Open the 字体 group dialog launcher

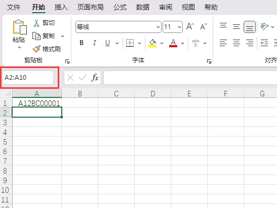(x=209, y=61)
